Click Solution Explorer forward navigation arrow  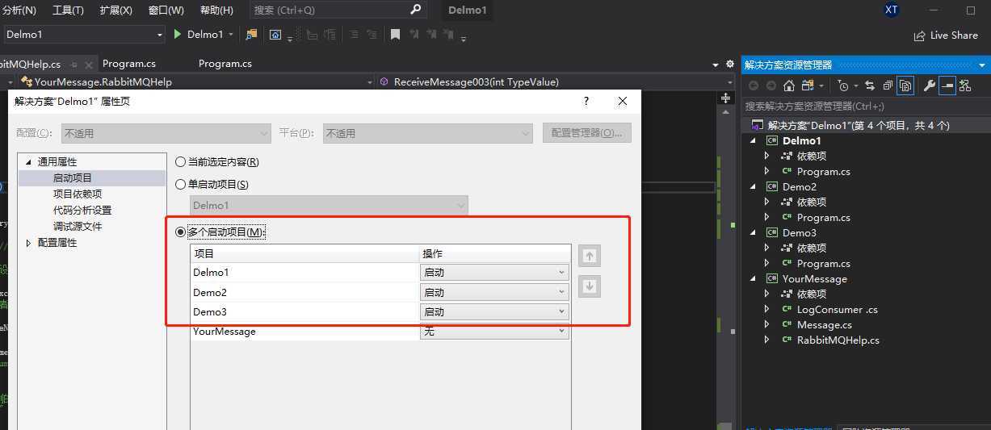771,86
